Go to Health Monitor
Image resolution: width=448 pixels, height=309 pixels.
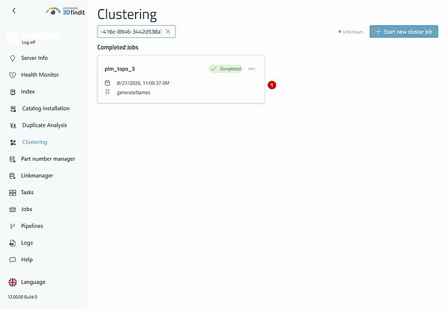pos(40,75)
